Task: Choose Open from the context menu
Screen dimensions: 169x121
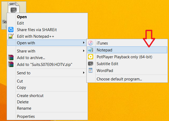Action: [22, 17]
